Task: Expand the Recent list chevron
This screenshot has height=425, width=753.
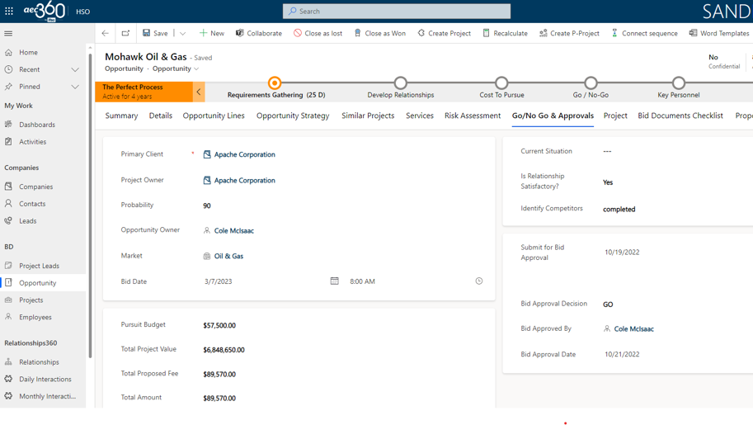Action: coord(75,69)
